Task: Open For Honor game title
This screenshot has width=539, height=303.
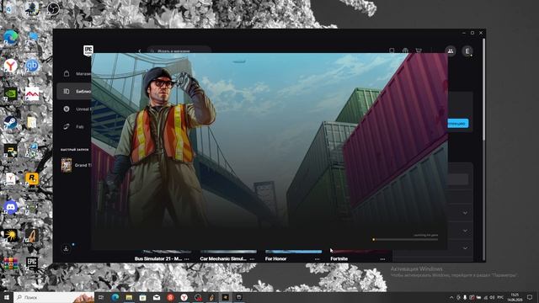Action: (x=275, y=258)
